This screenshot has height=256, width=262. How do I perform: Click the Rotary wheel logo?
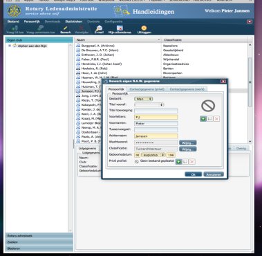pos(14,11)
